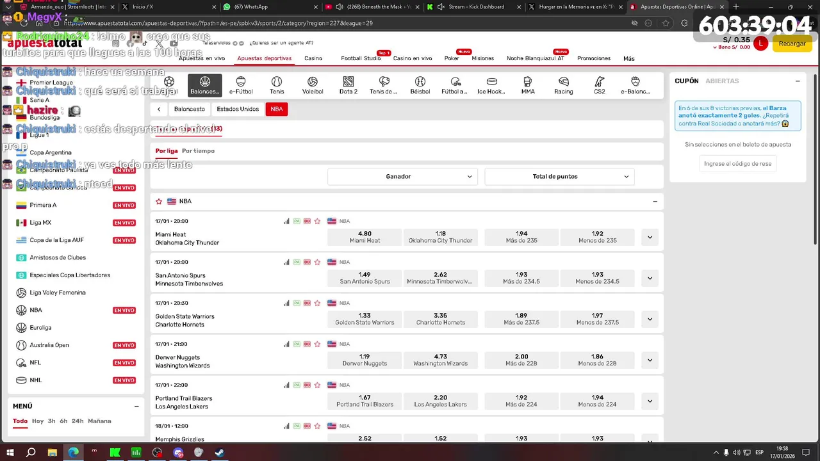
Task: Favorite the NBA league star
Action: point(159,201)
